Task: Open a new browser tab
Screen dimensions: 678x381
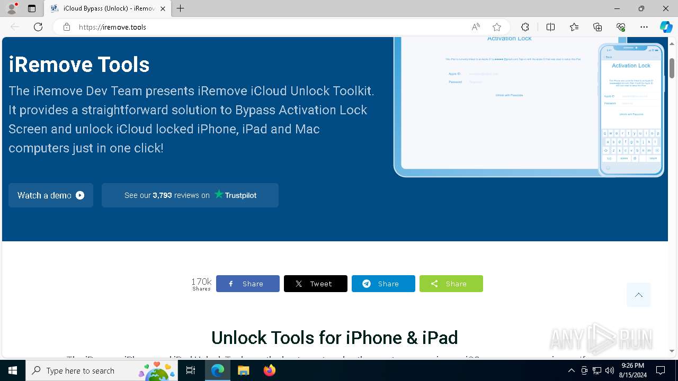Action: tap(181, 8)
